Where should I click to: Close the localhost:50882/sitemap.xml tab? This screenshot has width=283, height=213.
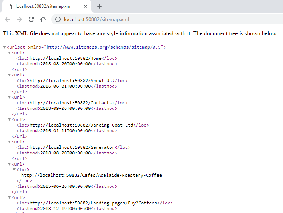85,6
